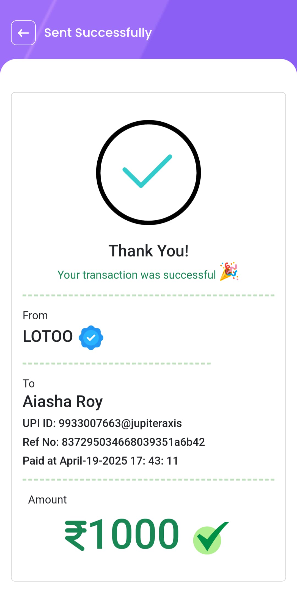Click the Paid at April-19-2025 timestamp

101,461
